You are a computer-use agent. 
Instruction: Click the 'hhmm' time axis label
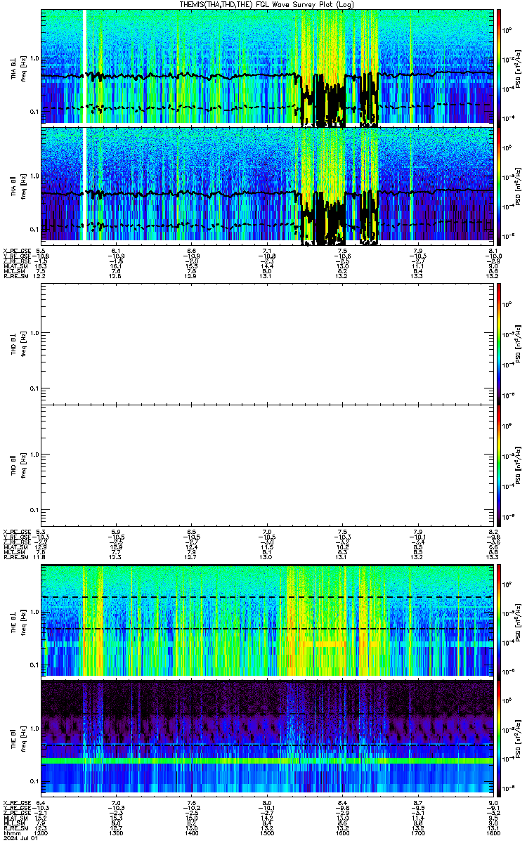click(x=11, y=833)
